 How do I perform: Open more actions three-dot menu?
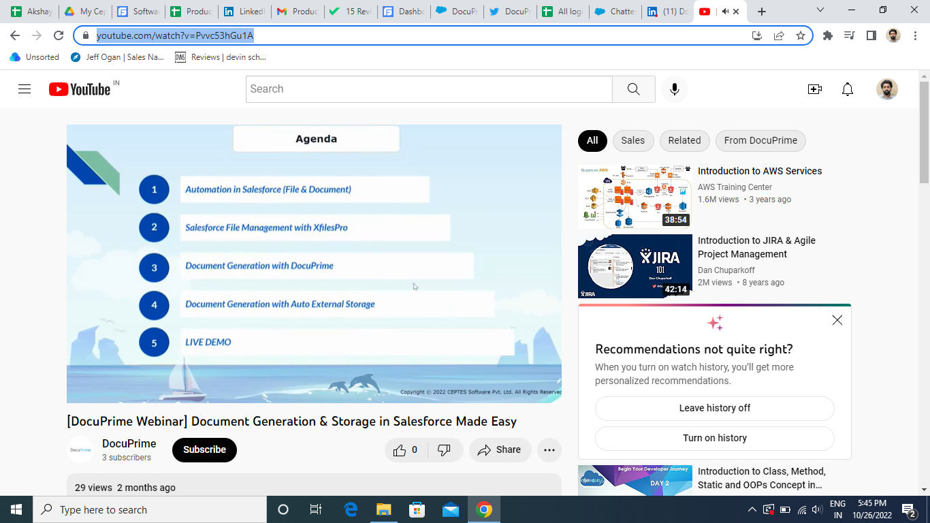(x=549, y=450)
